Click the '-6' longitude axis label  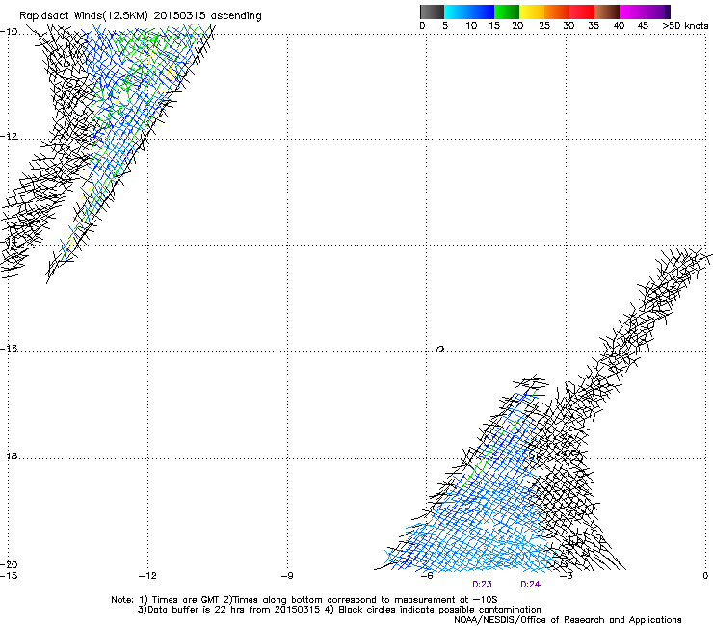coord(426,576)
